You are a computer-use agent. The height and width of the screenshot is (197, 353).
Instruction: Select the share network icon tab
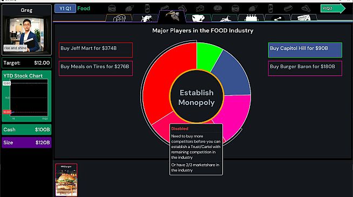point(277,18)
